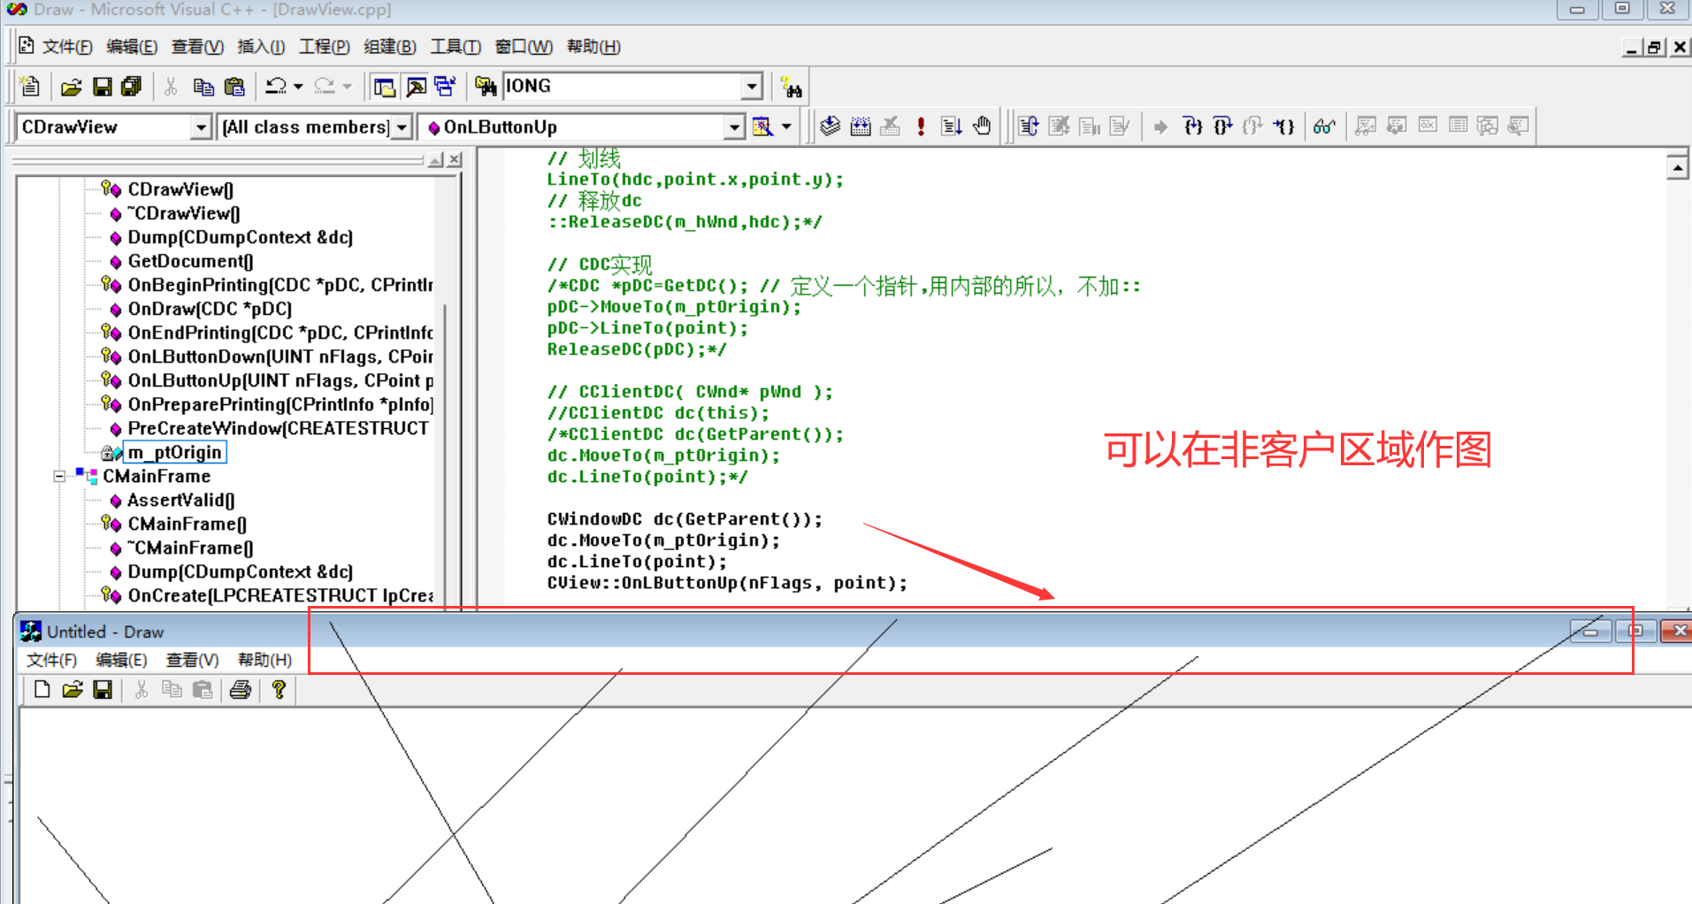Select PreCreateWindow in class tree
Image resolution: width=1692 pixels, height=904 pixels.
pyautogui.click(x=278, y=428)
